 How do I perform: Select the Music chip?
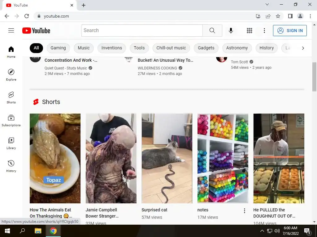(84, 48)
